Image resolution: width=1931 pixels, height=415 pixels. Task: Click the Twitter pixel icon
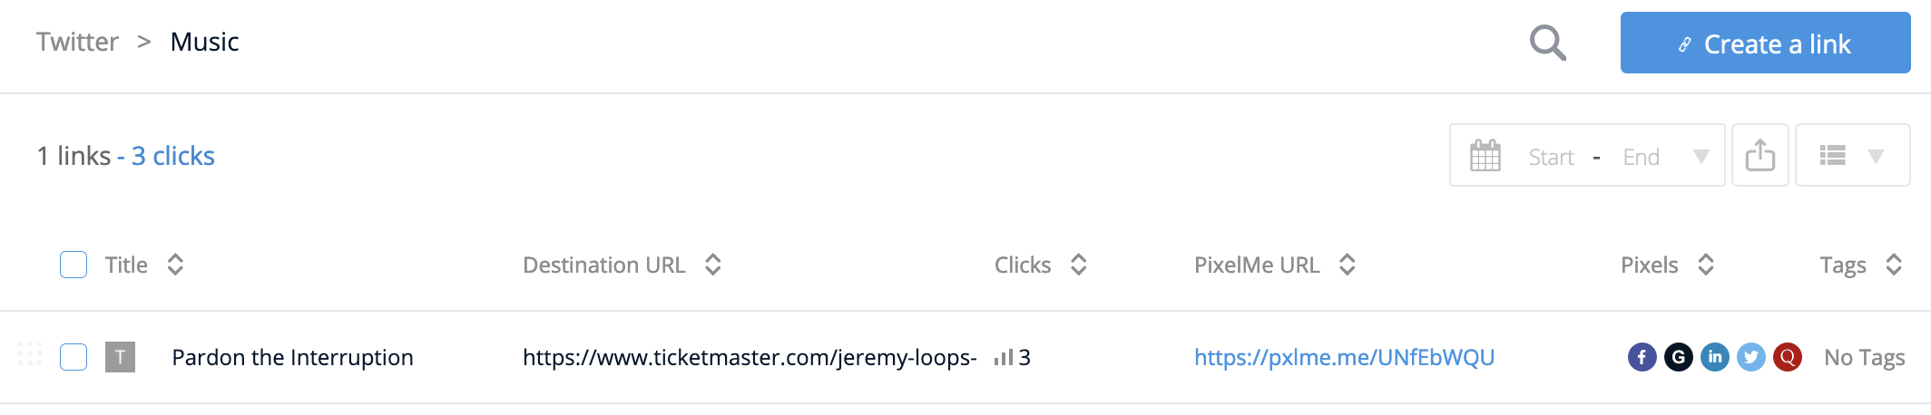[1750, 357]
